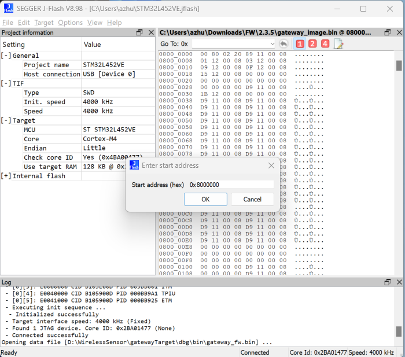Select 1-byte display width icon
The height and width of the screenshot is (357, 405).
[x=300, y=43]
